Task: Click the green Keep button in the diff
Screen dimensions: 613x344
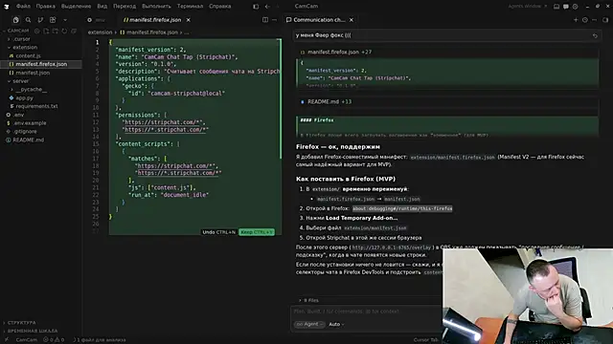Action: (257, 232)
